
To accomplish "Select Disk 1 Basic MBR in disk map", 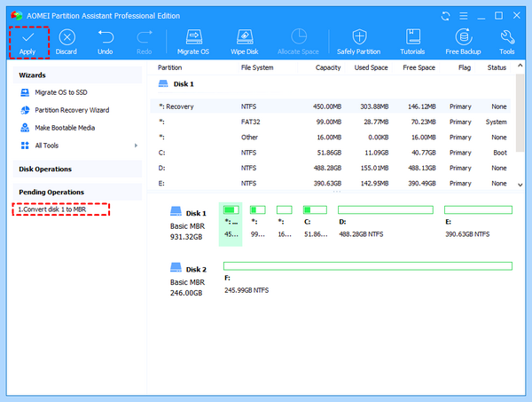I will (x=188, y=224).
